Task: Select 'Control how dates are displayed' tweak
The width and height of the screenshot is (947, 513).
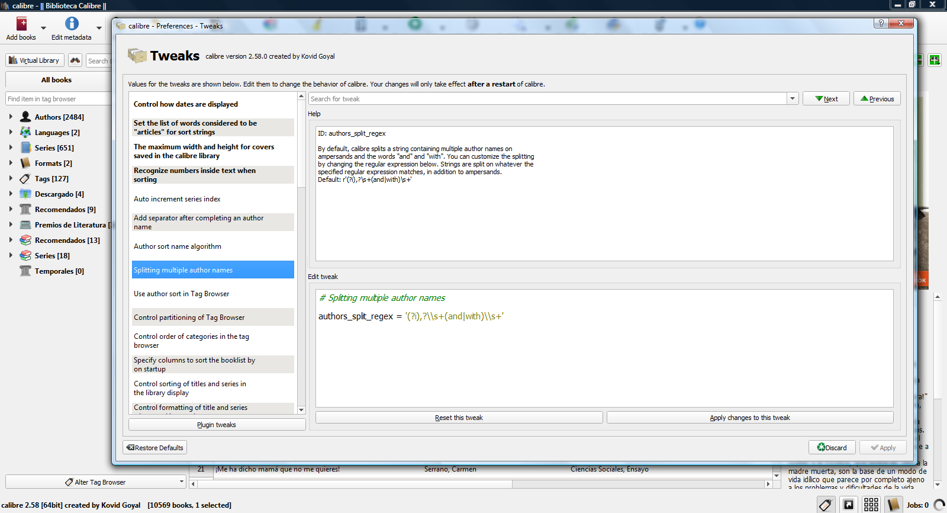Action: coord(213,104)
